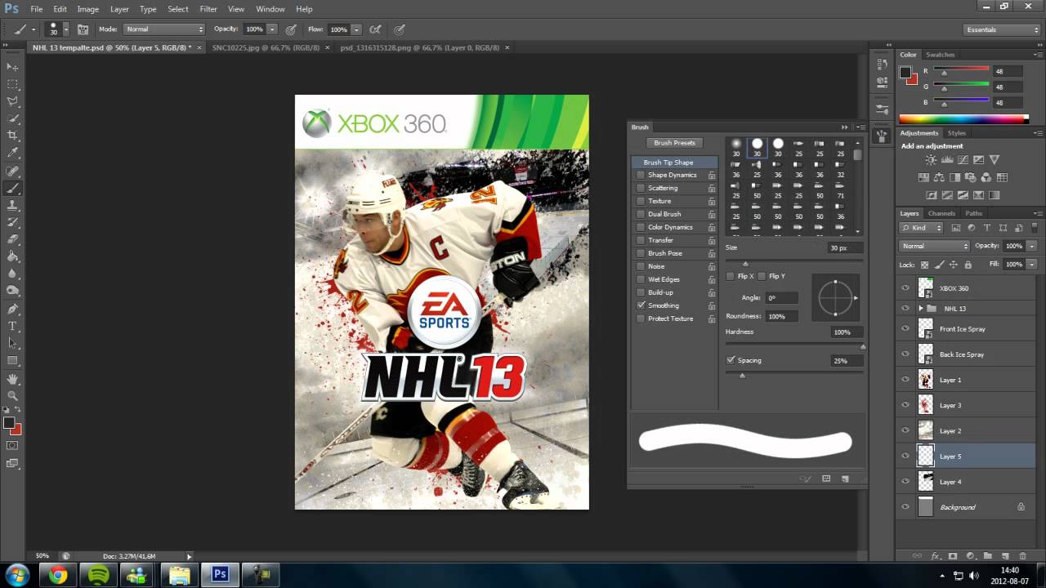Viewport: 1046px width, 588px height.
Task: Hide the XBOX 360 layer
Action: [905, 287]
